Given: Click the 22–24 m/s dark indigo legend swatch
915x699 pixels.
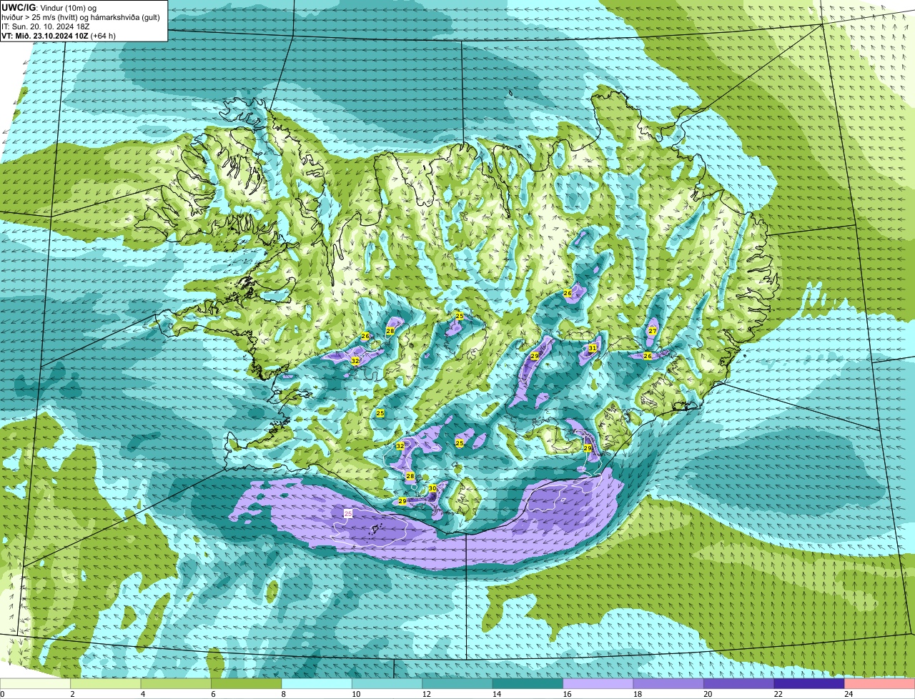Looking at the screenshot, I should [x=810, y=683].
